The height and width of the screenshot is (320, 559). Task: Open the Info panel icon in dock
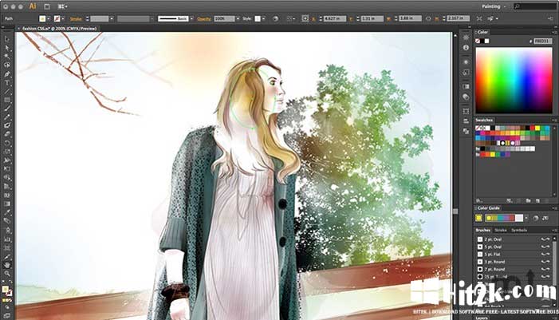[x=466, y=47]
